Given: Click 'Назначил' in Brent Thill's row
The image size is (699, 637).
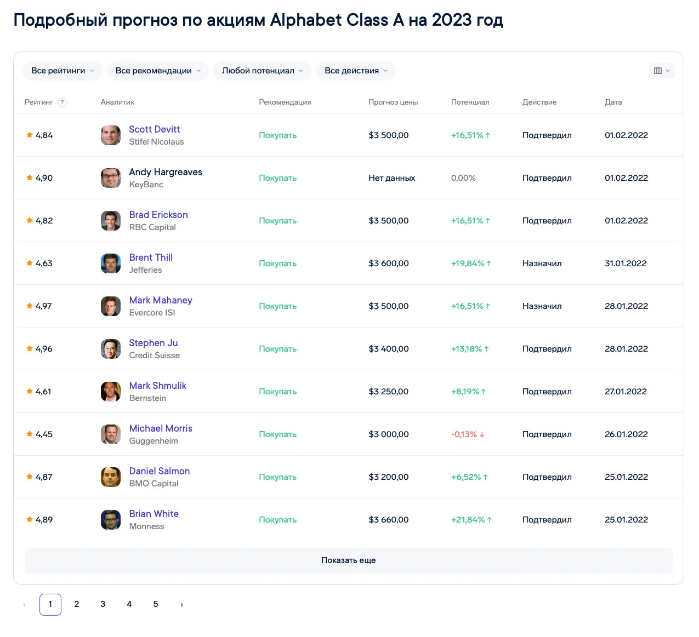Looking at the screenshot, I should pos(542,263).
